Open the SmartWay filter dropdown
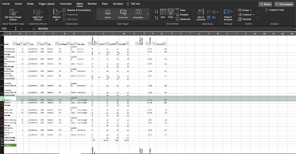The image size is (296, 154). pos(154,43)
